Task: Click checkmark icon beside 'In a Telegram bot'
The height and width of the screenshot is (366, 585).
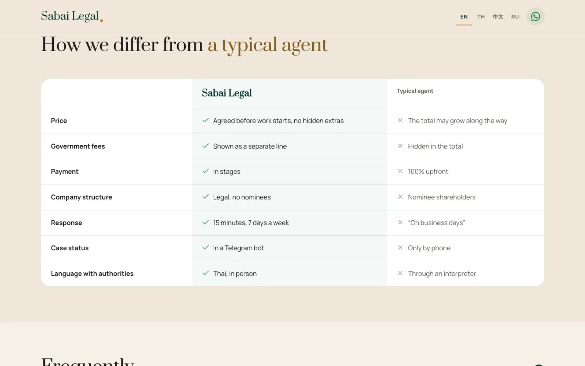Action: (x=206, y=248)
